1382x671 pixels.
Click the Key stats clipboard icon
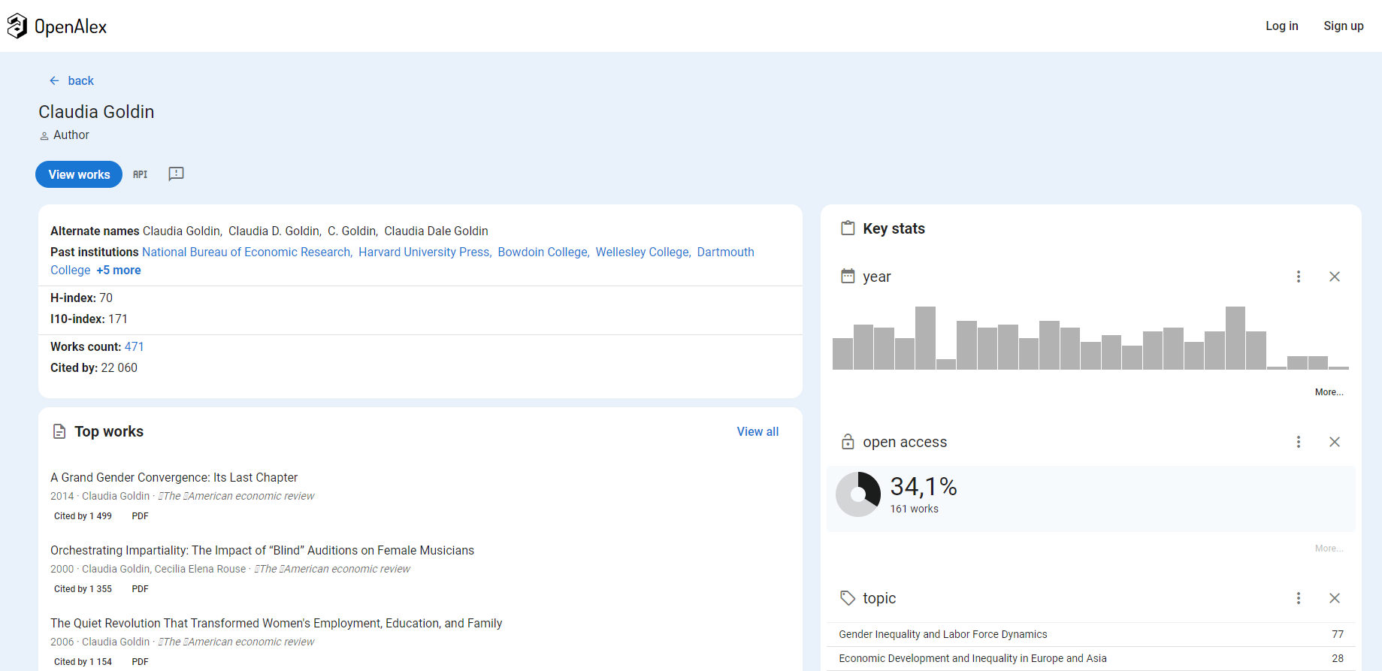pyautogui.click(x=848, y=228)
